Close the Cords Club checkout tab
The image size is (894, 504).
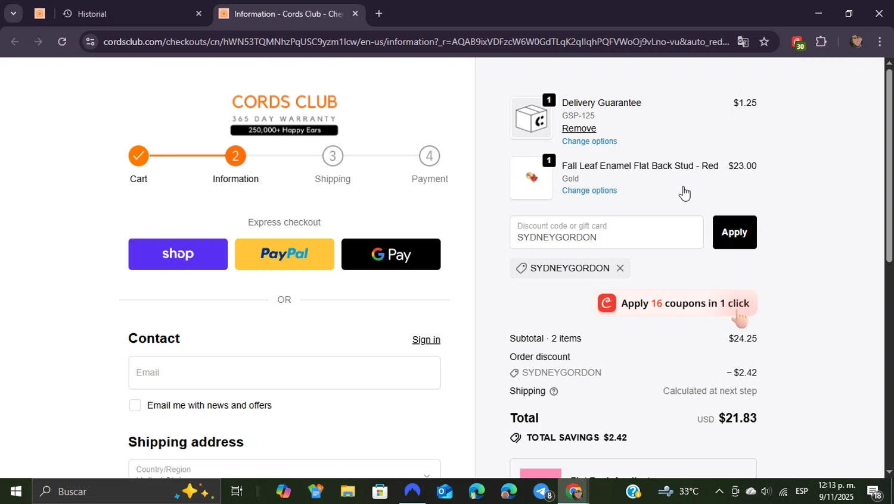coord(355,14)
